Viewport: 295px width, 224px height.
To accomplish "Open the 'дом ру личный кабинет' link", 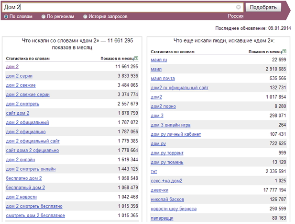I will [x=176, y=134].
